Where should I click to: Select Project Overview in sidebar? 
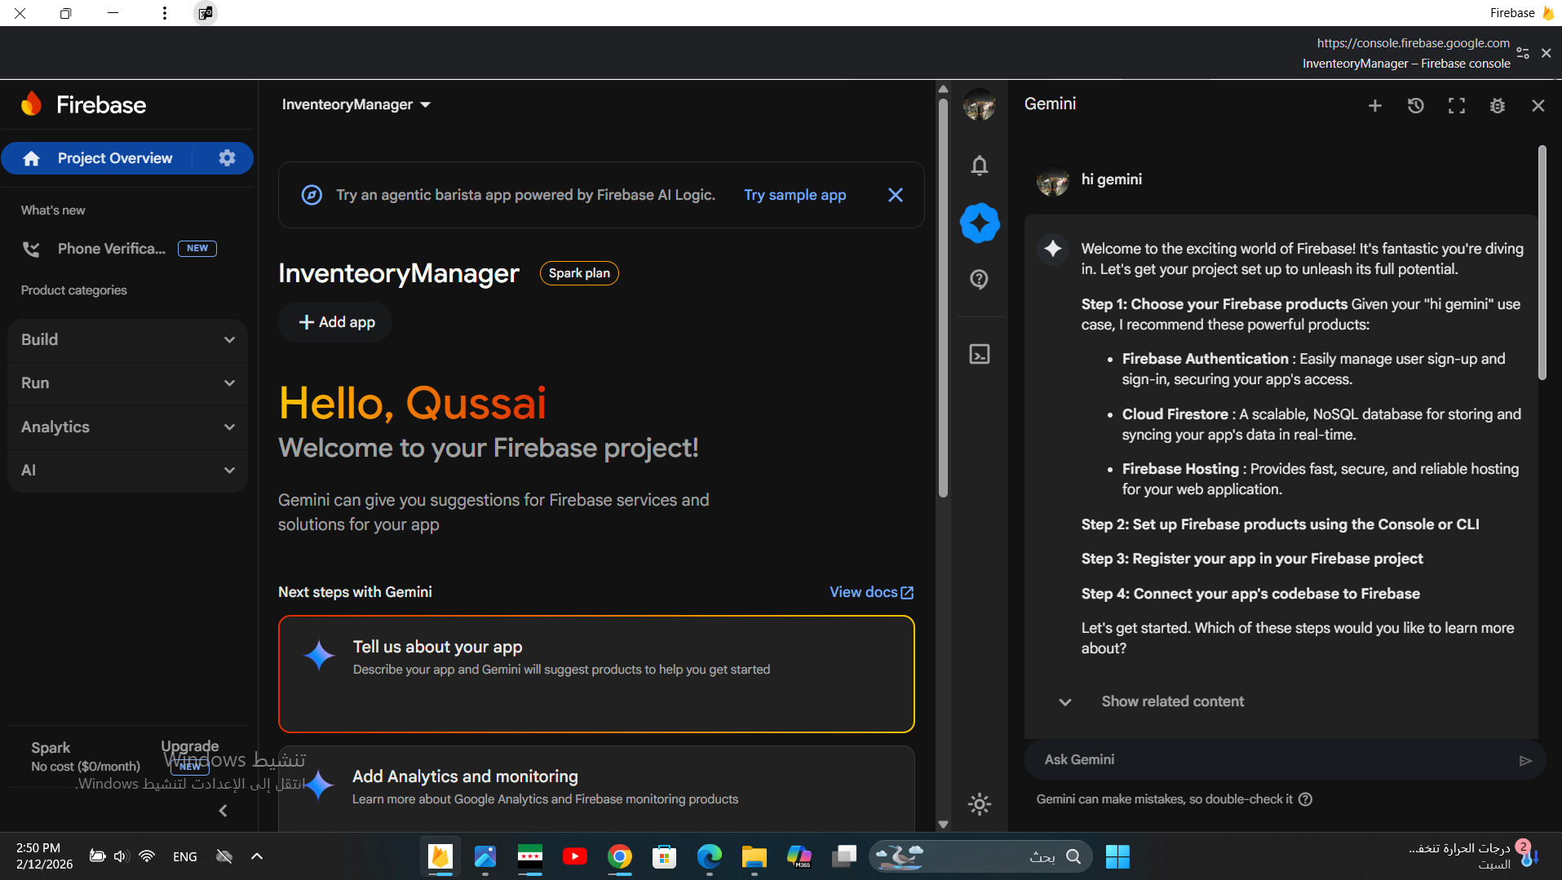coord(114,158)
